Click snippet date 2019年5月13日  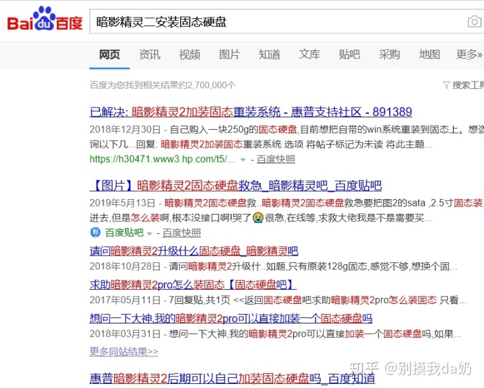click(122, 203)
